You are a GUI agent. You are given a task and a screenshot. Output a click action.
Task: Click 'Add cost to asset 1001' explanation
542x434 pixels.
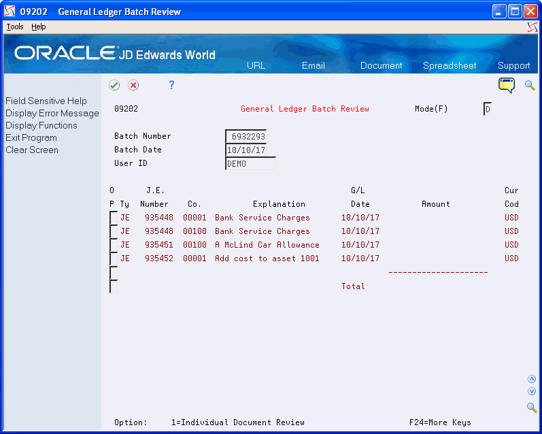tap(267, 258)
